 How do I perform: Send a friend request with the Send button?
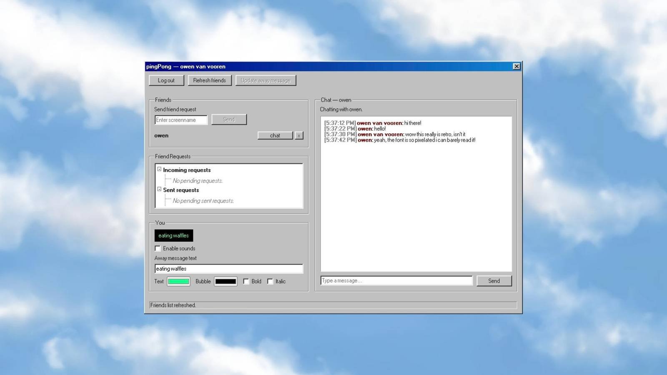point(228,120)
